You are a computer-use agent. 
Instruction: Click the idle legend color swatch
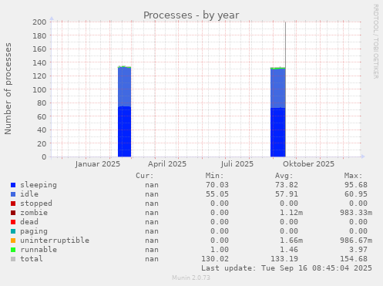pos(13,194)
